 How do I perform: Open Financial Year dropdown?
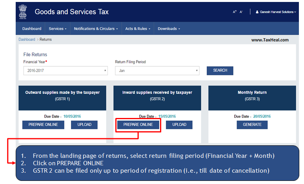(x=65, y=71)
